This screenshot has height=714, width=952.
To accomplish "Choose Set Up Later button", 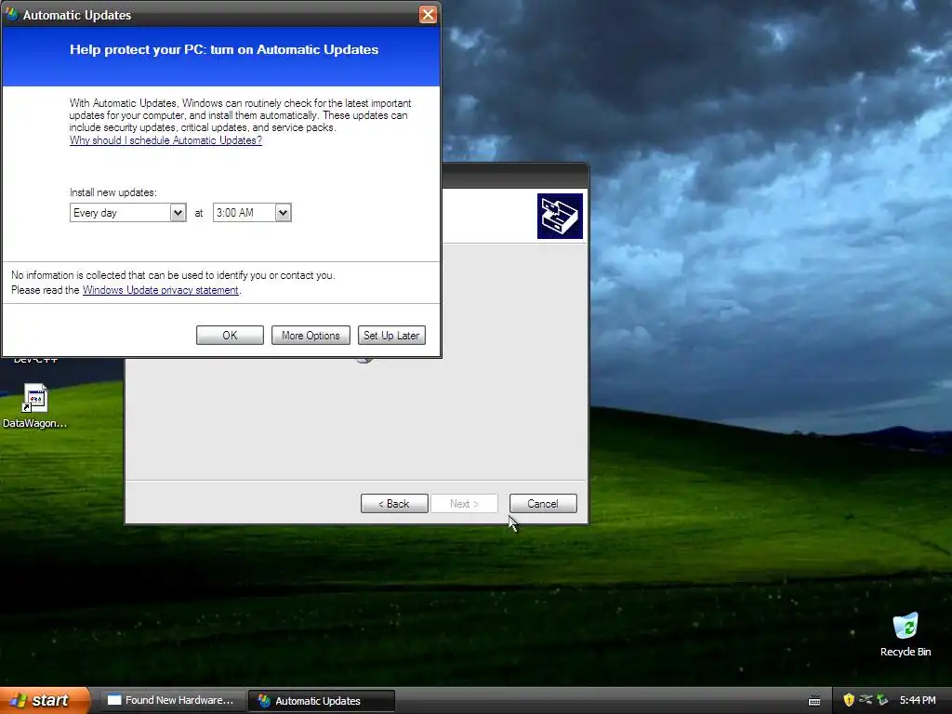I will coord(391,335).
